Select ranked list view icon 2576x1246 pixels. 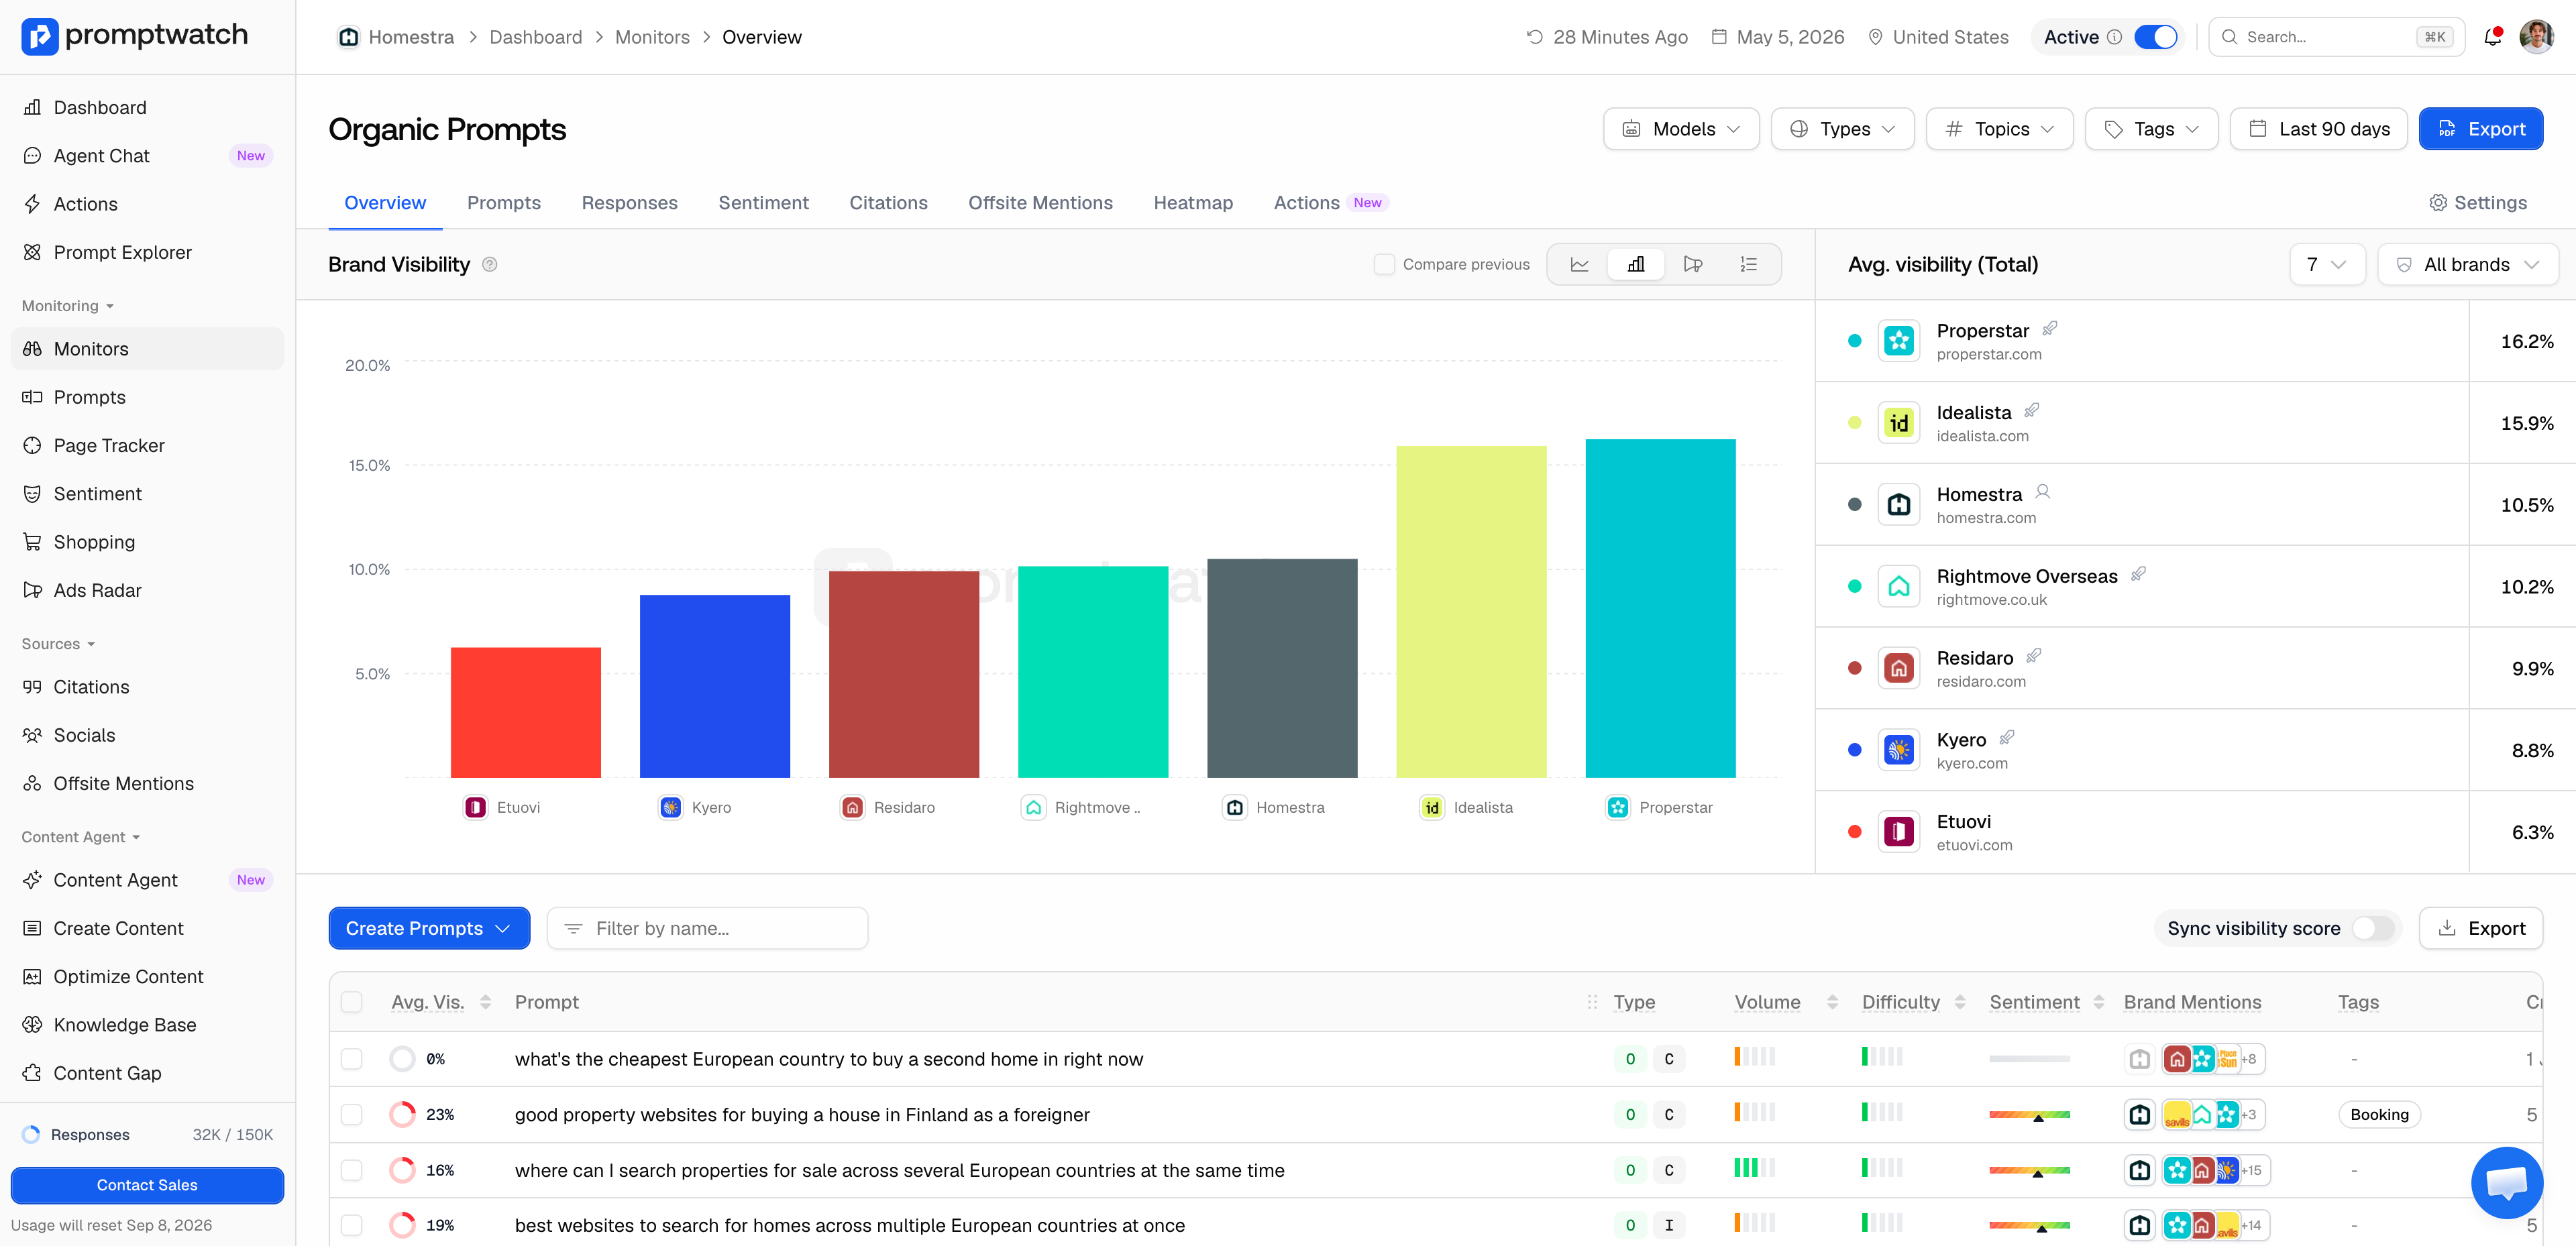[x=1748, y=265]
